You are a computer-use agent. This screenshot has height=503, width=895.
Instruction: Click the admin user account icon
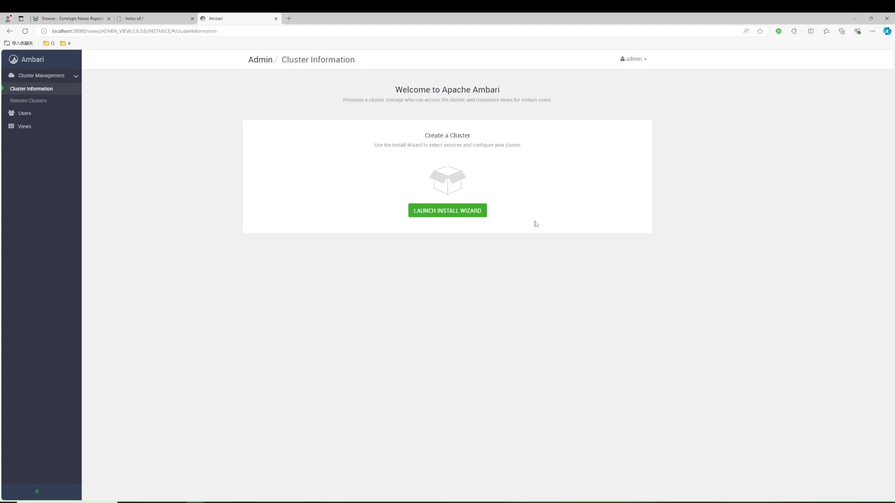[x=623, y=58]
